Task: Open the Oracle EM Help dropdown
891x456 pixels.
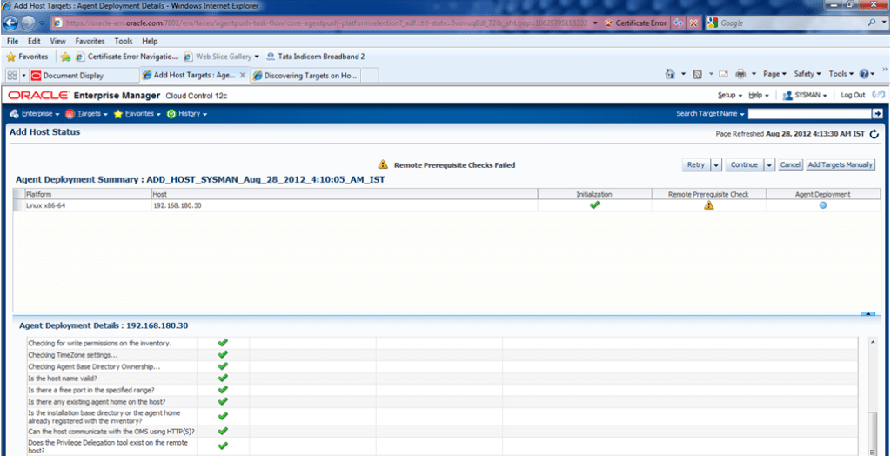Action: (x=759, y=95)
